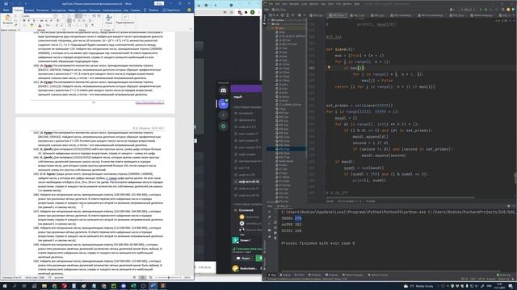517x290 pixels.
Task: Follow the hyperlink in Word page footer
Action: [149, 102]
